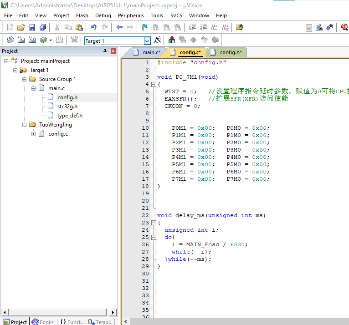Image resolution: width=349 pixels, height=325 pixels.
Task: Click the Open file folder icon
Action: (21, 27)
